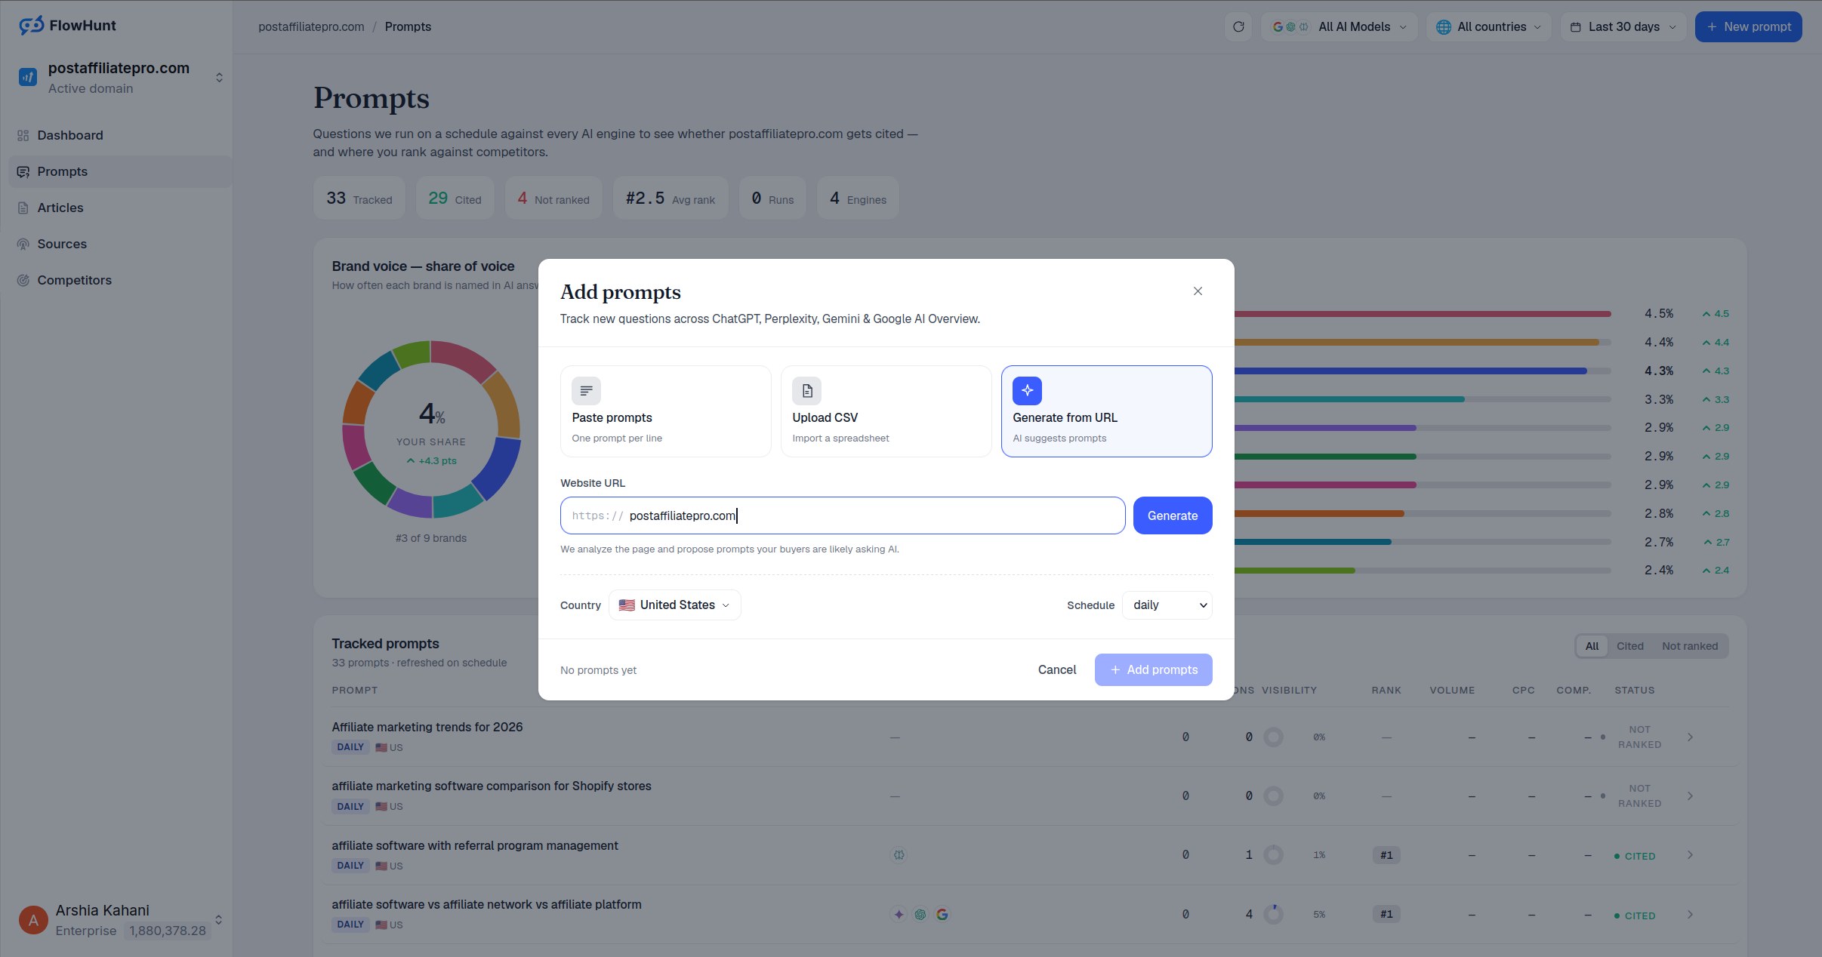The image size is (1822, 957).
Task: Open affiliate network vs platform row chevron
Action: point(1690,915)
